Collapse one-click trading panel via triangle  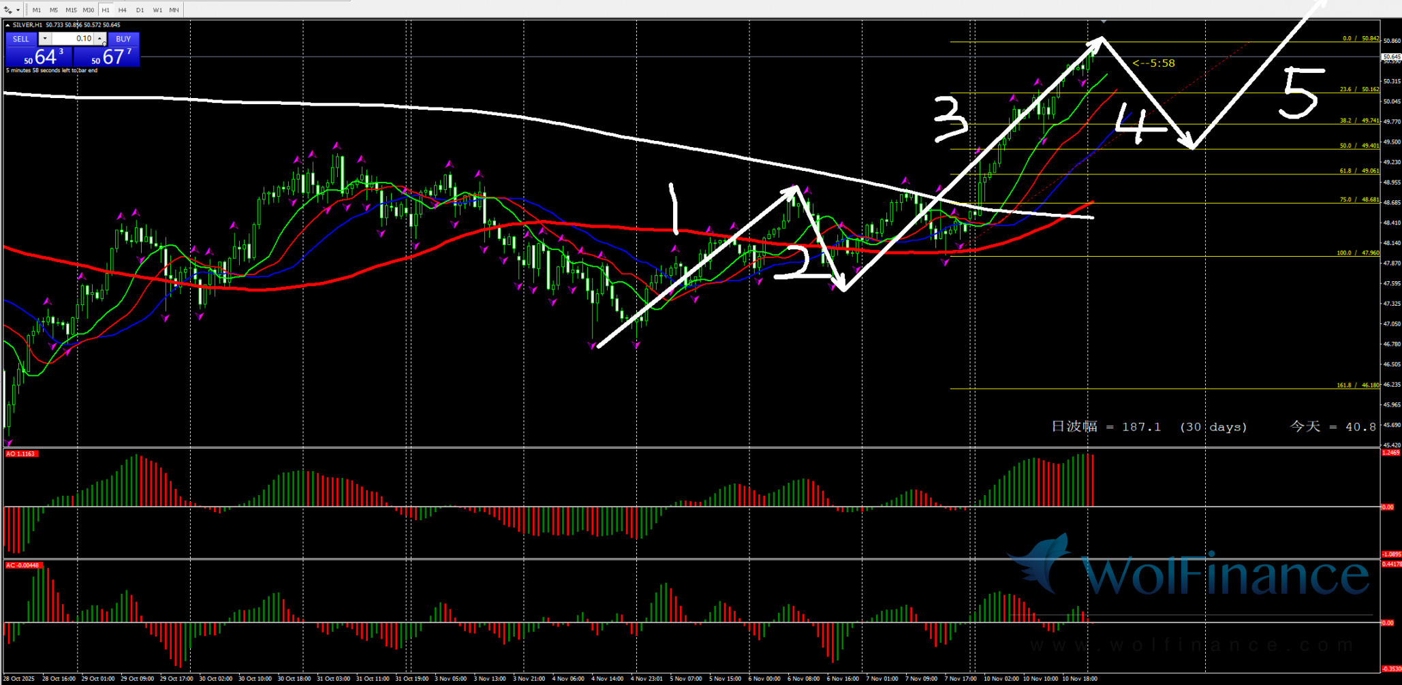point(7,25)
